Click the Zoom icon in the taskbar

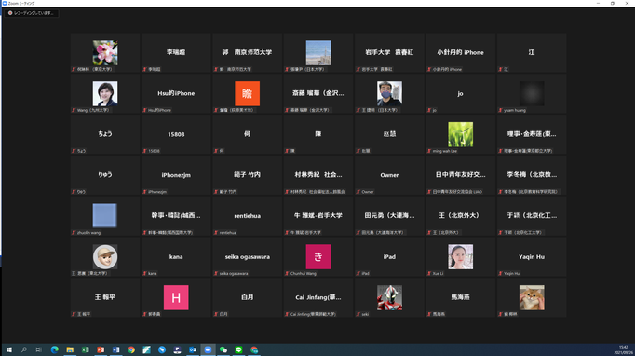coord(209,349)
